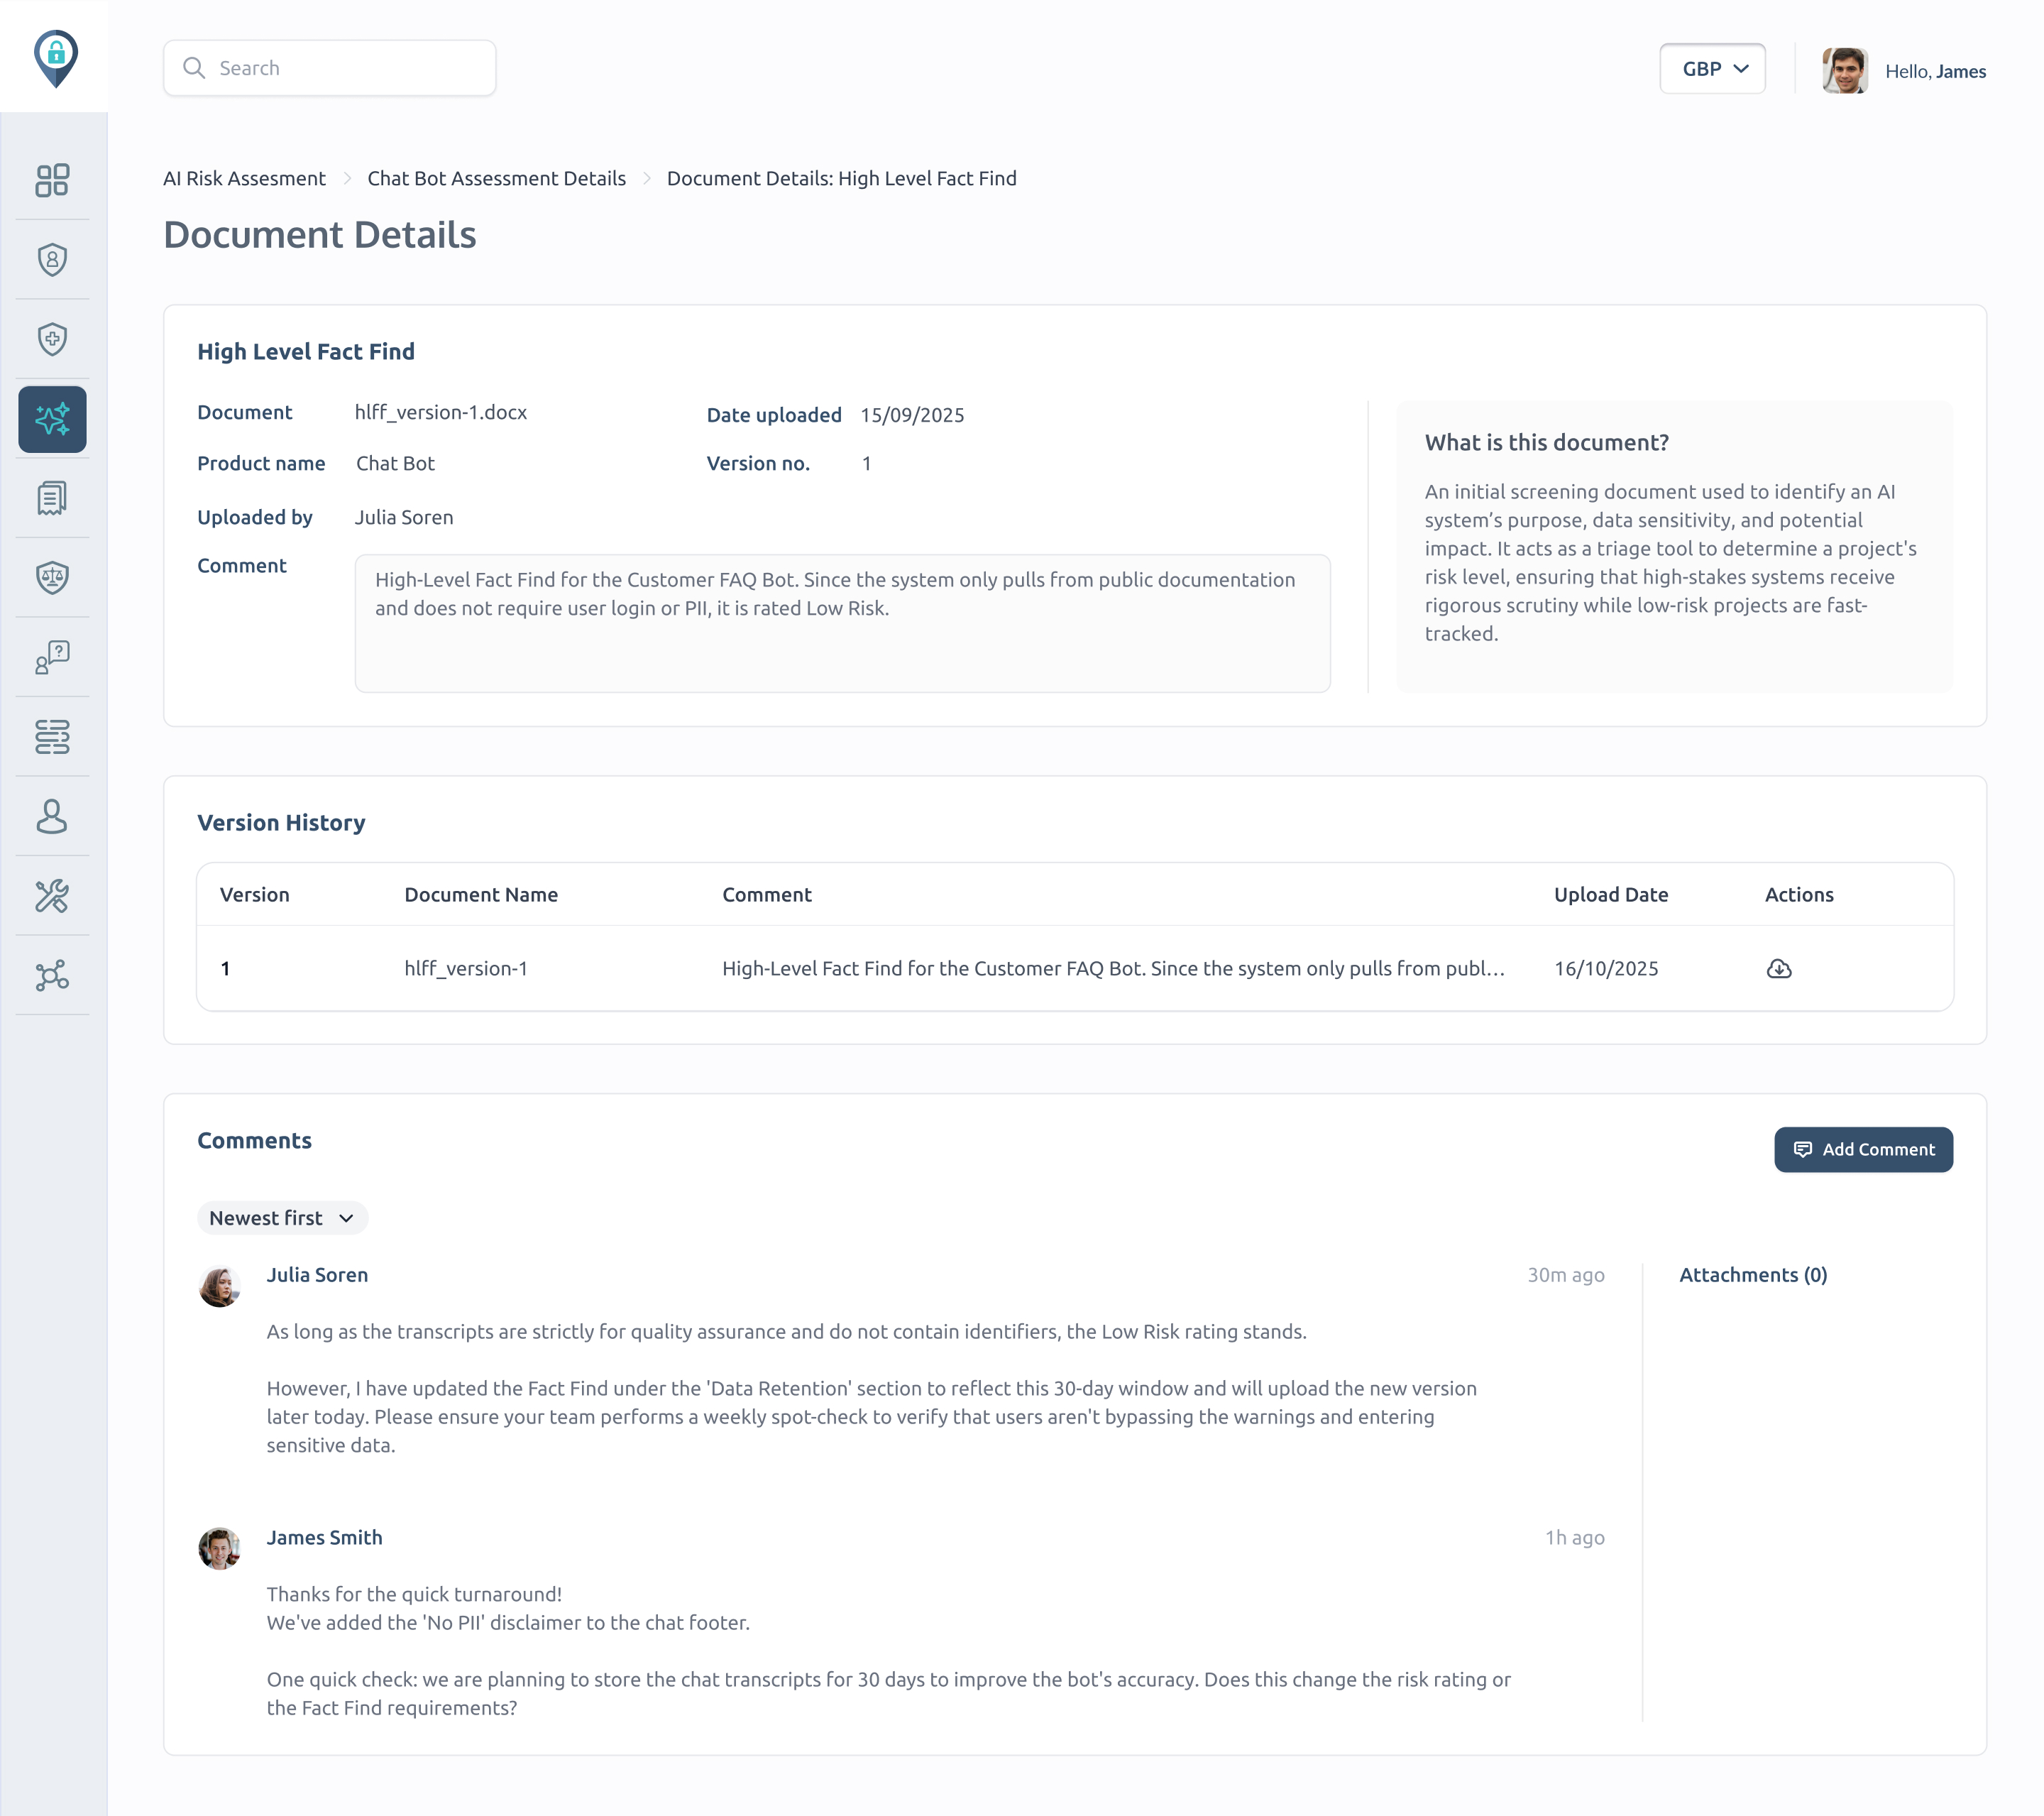Image resolution: width=2044 pixels, height=1816 pixels.
Task: Download hlff_version-1 via cloud icon
Action: click(x=1779, y=968)
